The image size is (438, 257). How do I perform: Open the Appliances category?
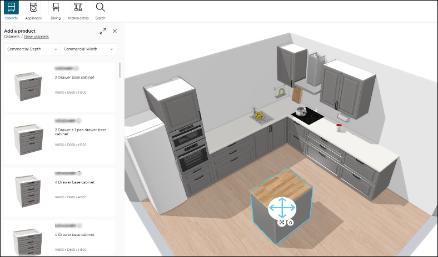[x=33, y=11]
